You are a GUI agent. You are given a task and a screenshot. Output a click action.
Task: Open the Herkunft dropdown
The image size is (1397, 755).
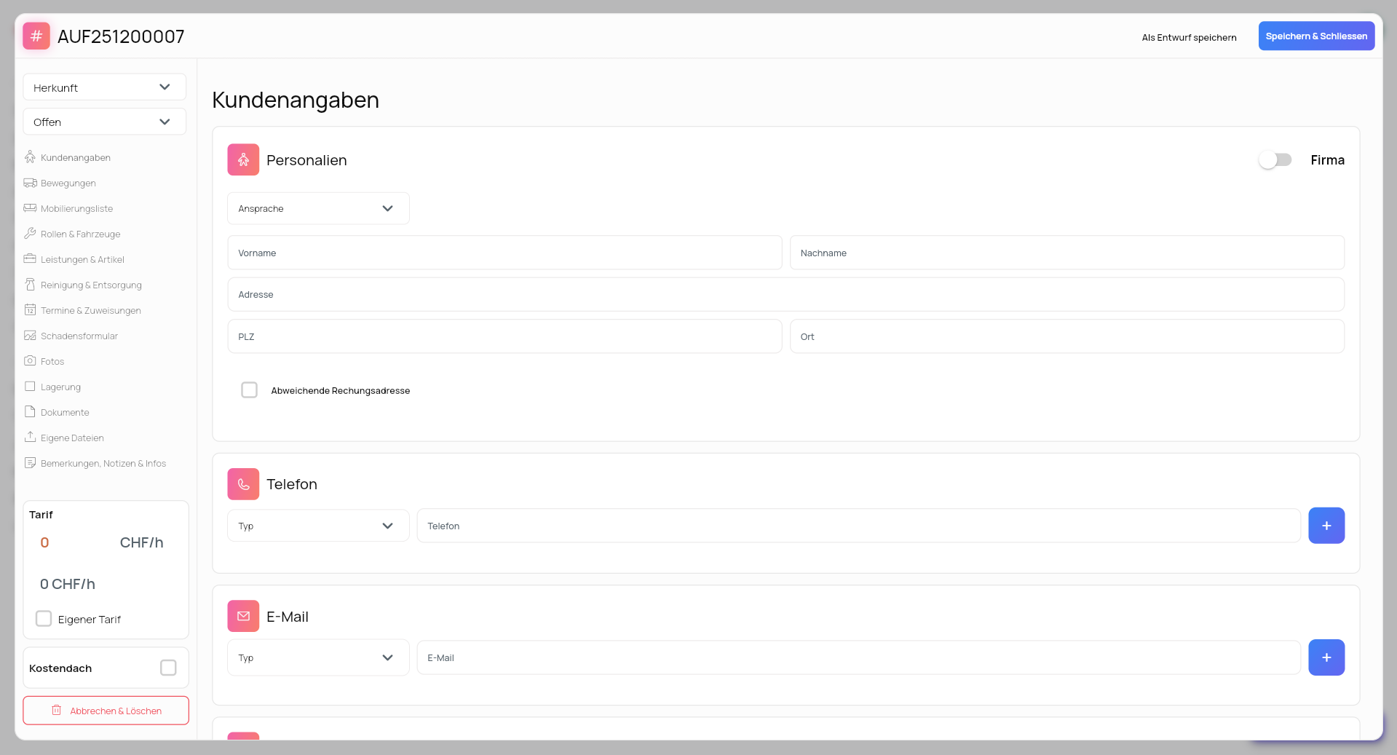pyautogui.click(x=105, y=87)
